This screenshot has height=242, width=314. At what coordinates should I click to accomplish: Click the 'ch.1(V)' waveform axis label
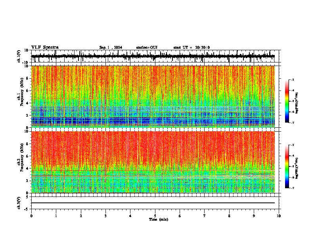coord(19,56)
